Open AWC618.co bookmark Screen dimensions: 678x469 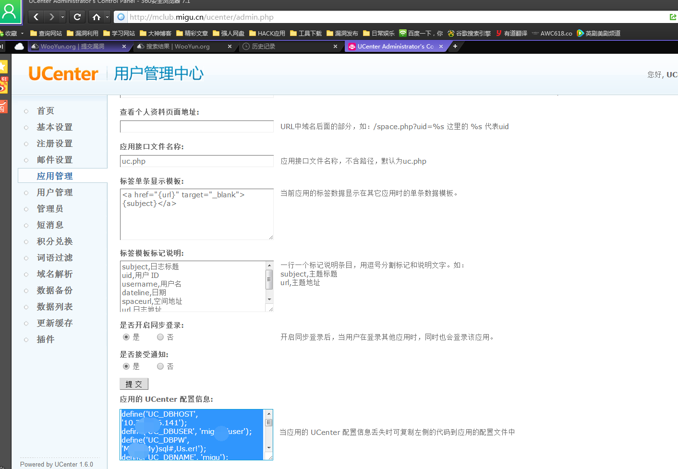552,33
